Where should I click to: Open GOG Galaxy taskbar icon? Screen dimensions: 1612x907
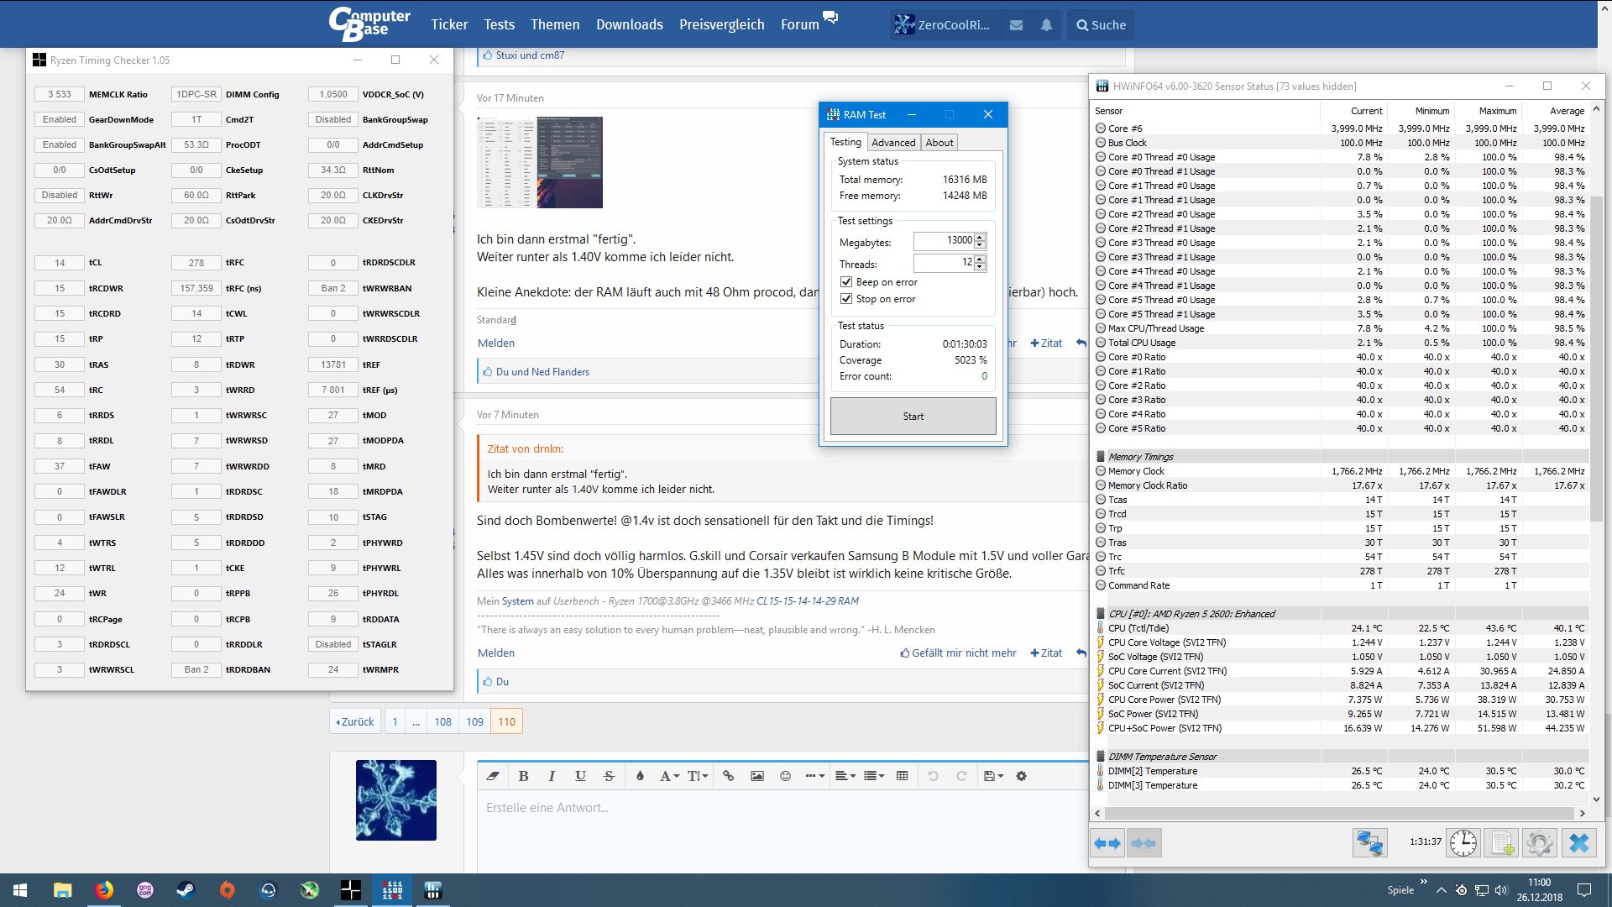click(145, 890)
